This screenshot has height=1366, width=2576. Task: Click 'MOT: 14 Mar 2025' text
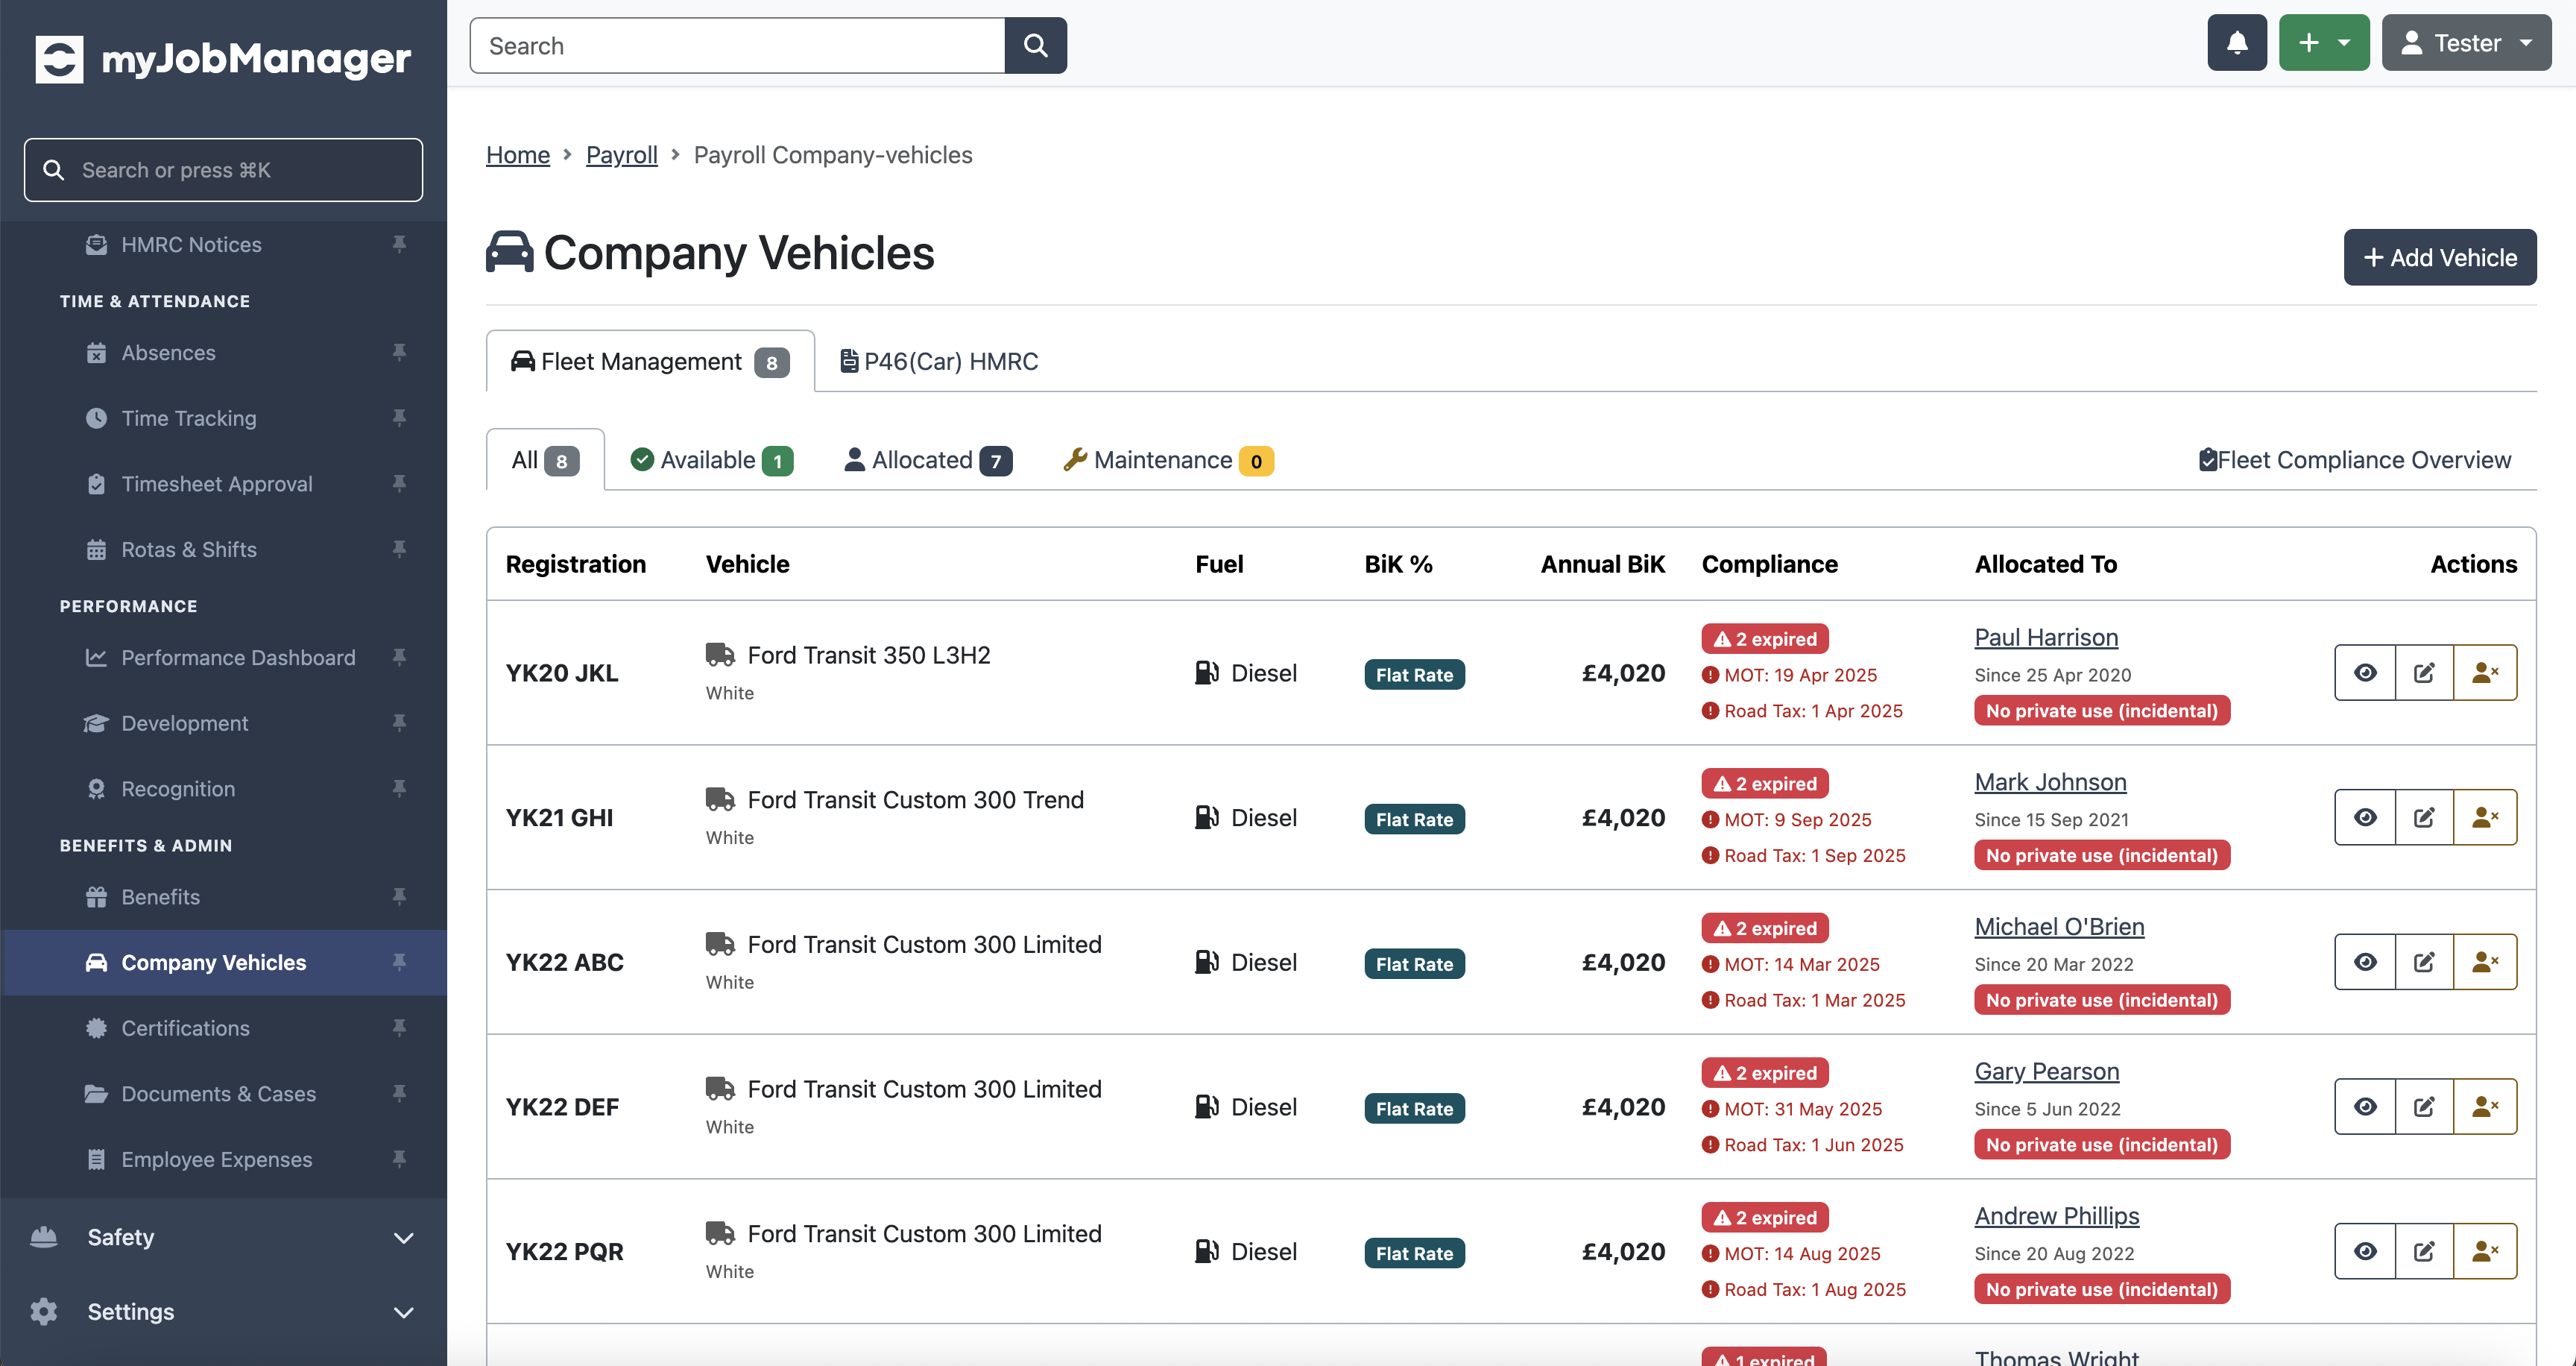pos(1801,964)
